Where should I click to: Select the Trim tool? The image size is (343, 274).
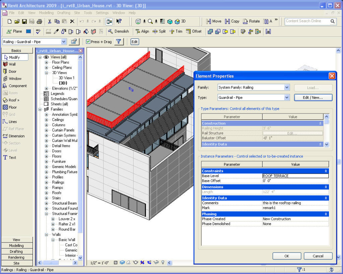pos(176,32)
